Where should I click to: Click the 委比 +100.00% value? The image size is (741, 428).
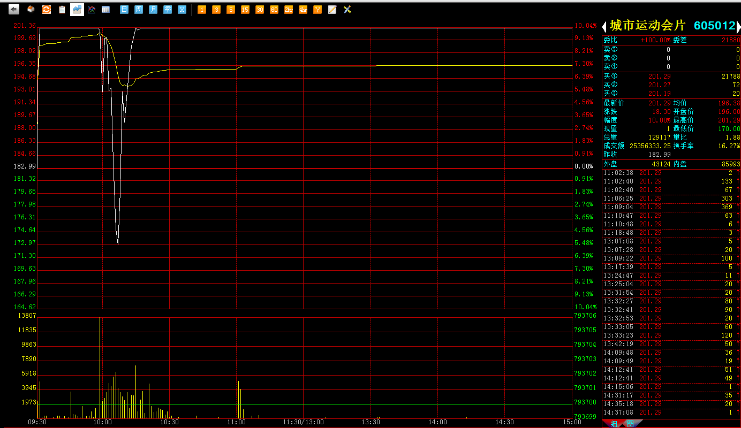(x=655, y=40)
